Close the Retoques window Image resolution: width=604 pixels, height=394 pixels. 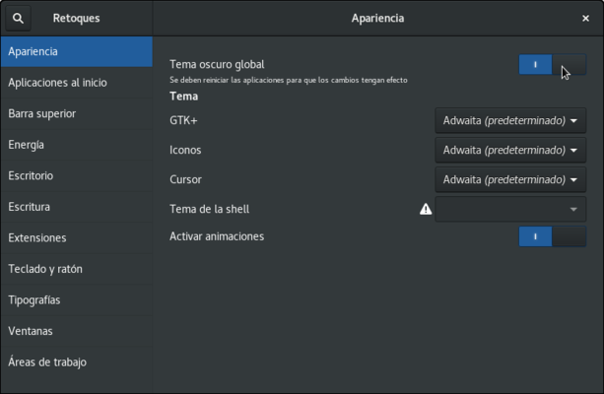pyautogui.click(x=585, y=18)
